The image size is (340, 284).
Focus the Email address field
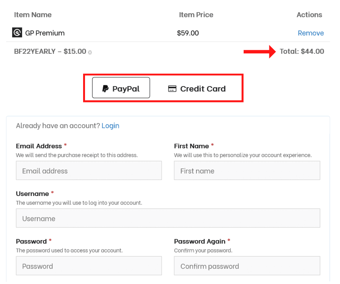[x=89, y=171]
